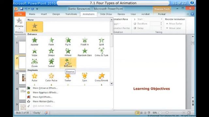This screenshot has height=117, width=209.
Task: Apply the Spin emphasis animation
Action: [85, 77]
